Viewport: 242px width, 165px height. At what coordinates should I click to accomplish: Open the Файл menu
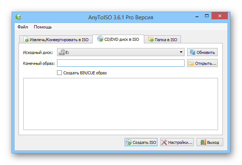[23, 27]
